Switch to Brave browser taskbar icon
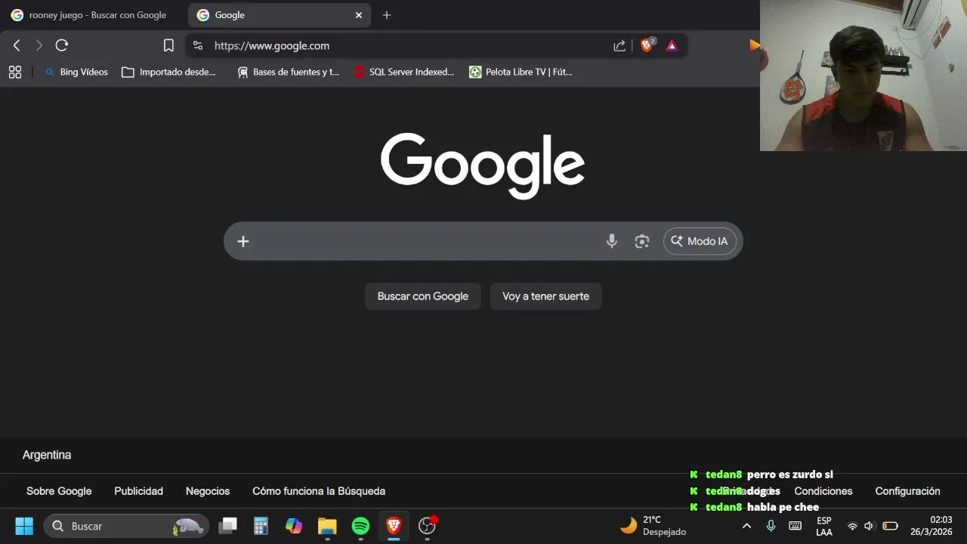 [x=394, y=526]
